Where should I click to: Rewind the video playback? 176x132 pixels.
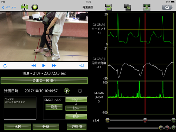tap(33, 65)
